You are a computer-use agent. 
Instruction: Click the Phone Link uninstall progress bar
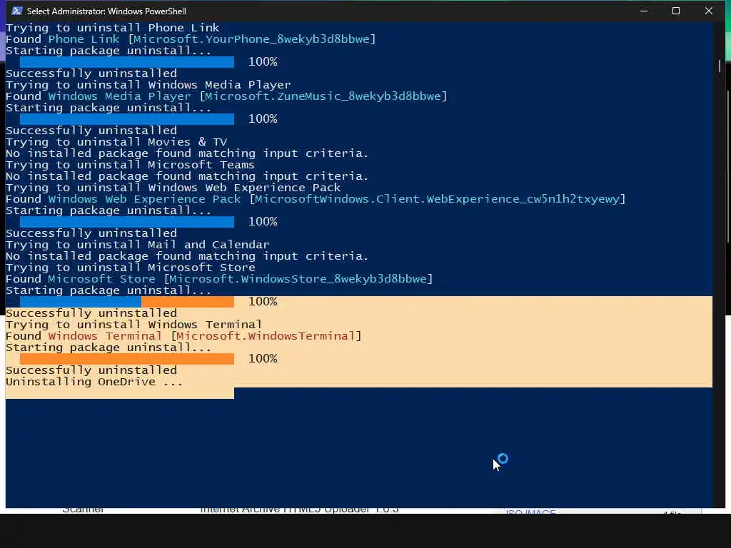coord(127,62)
